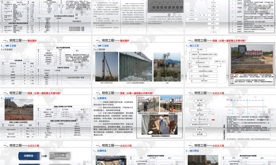276x165 pixels.
Task: Click the grouting workers photo labeled 注浆
Action: [167, 67]
